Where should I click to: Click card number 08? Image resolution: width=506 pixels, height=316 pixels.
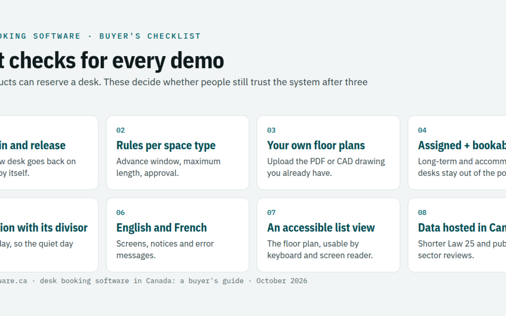pos(422,213)
